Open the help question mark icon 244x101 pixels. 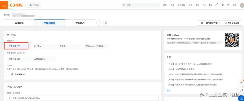pos(228,5)
